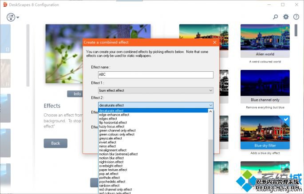Select the Blue sky filter thumbnail
The width and height of the screenshot is (304, 194).
pyautogui.click(x=265, y=128)
